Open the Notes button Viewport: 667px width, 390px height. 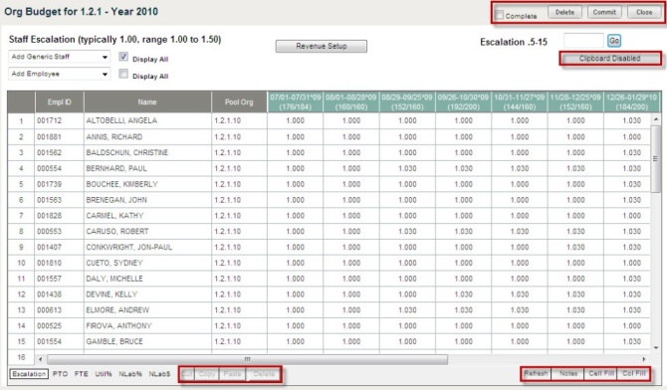click(x=567, y=373)
